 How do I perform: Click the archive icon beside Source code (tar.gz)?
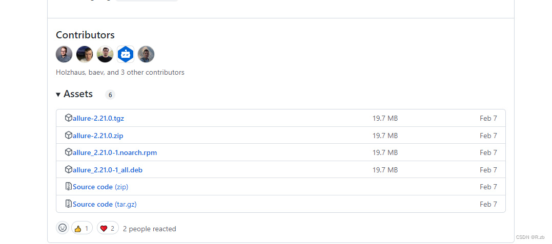coord(68,204)
